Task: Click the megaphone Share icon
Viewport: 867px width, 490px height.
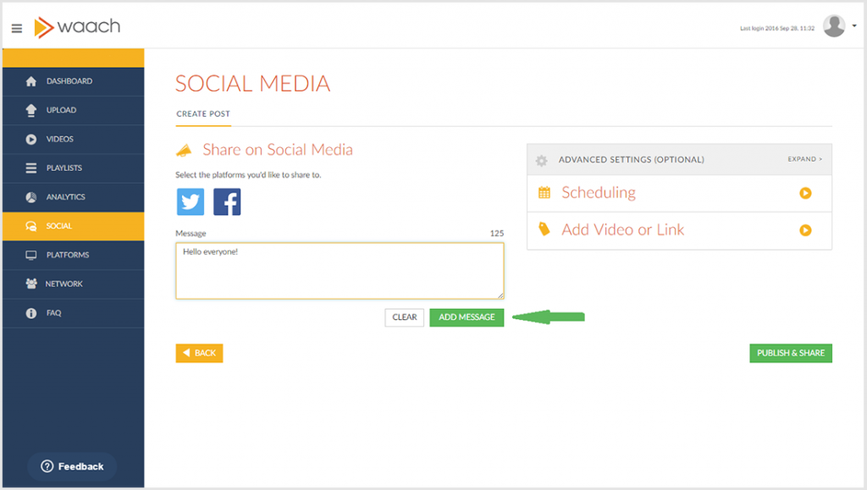Action: 184,151
